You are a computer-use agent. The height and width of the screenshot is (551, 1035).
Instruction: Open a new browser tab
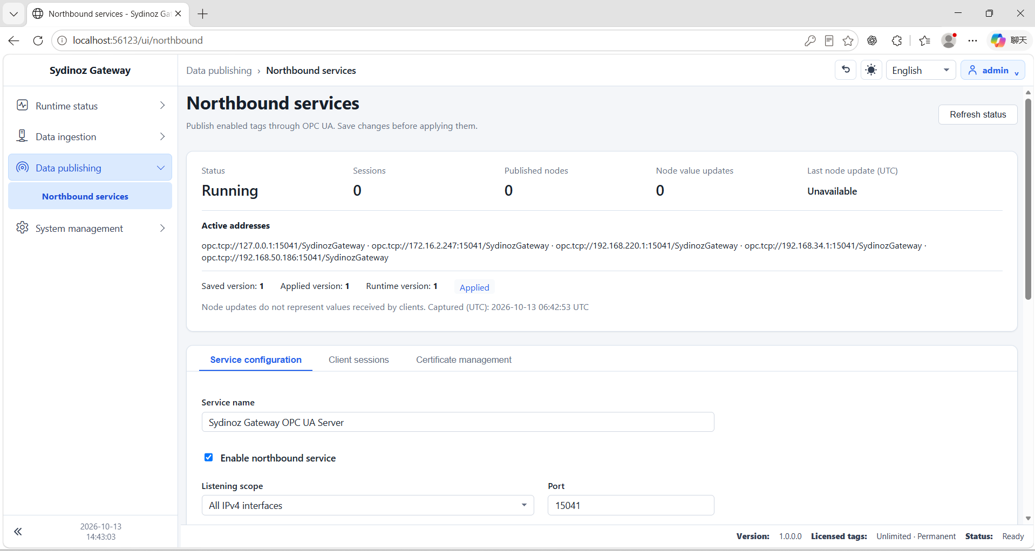click(203, 14)
